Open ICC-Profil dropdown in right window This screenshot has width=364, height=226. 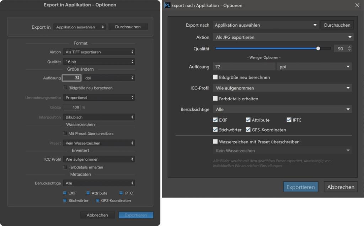tap(282, 88)
